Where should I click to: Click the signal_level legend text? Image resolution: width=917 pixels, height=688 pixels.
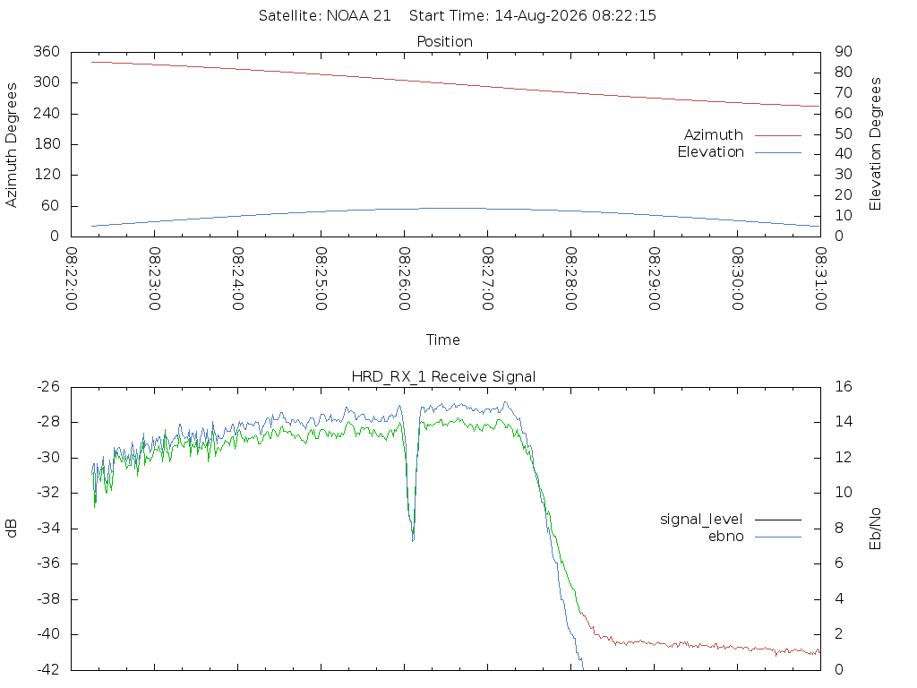coord(701,520)
